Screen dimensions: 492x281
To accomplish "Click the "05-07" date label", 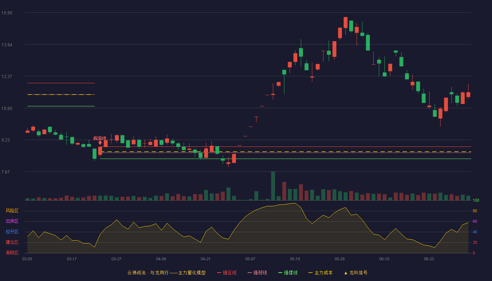I will [250, 259].
